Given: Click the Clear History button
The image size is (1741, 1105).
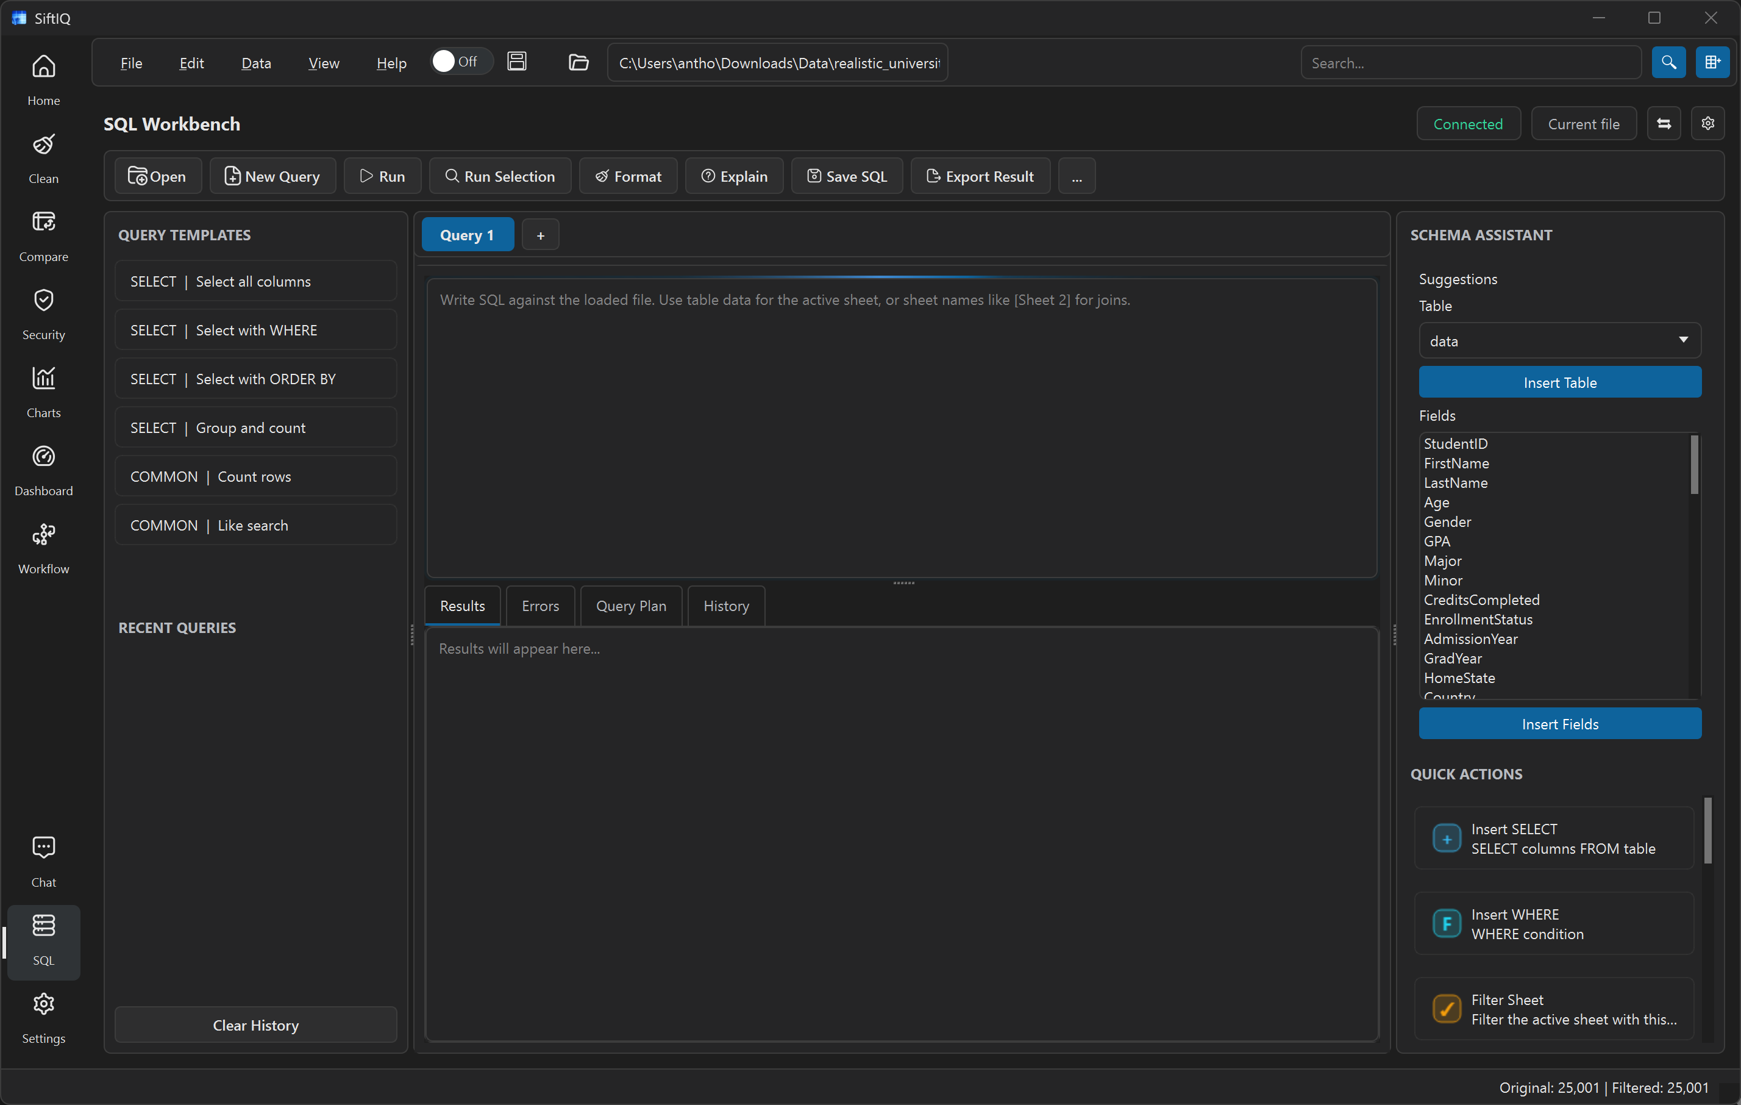Looking at the screenshot, I should coord(255,1025).
